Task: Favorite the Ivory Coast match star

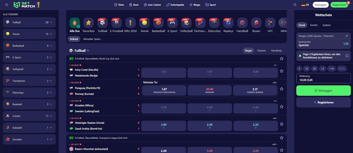Action: coord(282,71)
